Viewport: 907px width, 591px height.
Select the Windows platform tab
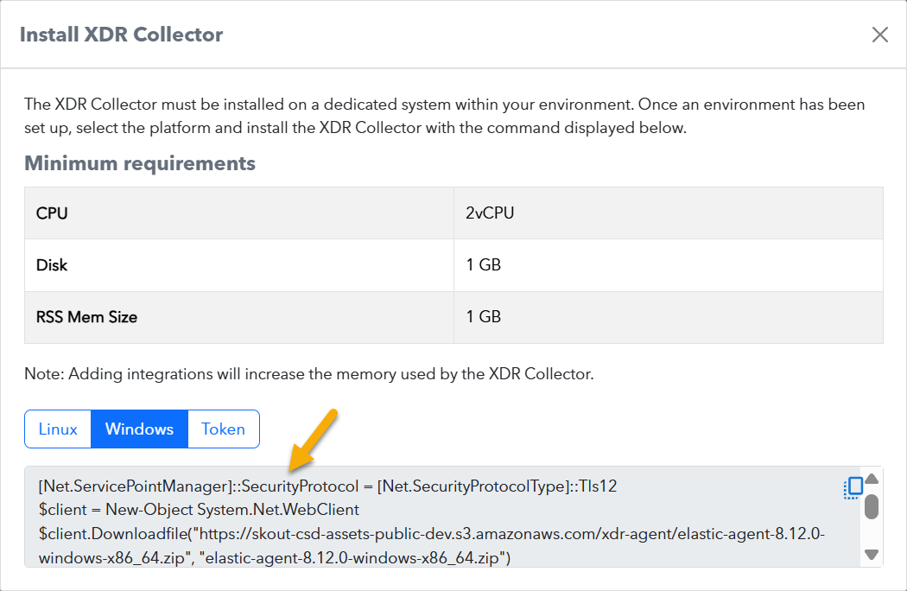[139, 429]
